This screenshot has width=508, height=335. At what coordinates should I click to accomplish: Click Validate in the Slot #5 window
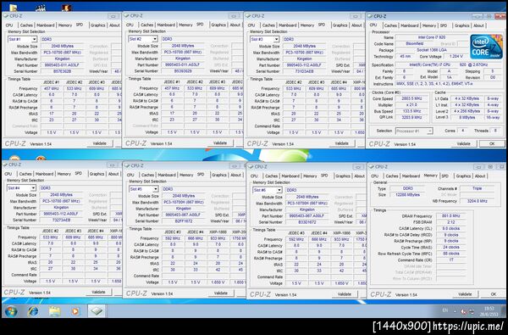(221, 293)
